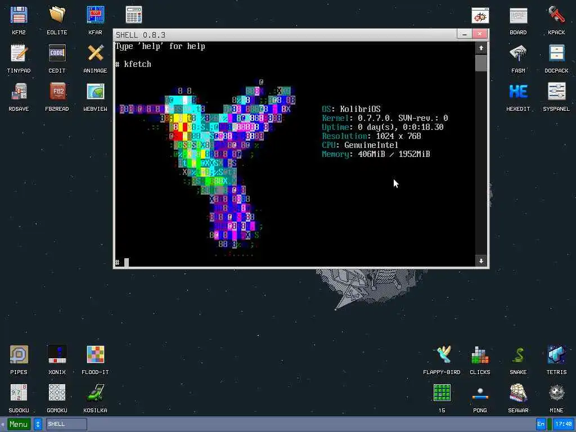Image resolution: width=576 pixels, height=432 pixels.
Task: Launch the TINYPAD text editor
Action: click(x=19, y=53)
